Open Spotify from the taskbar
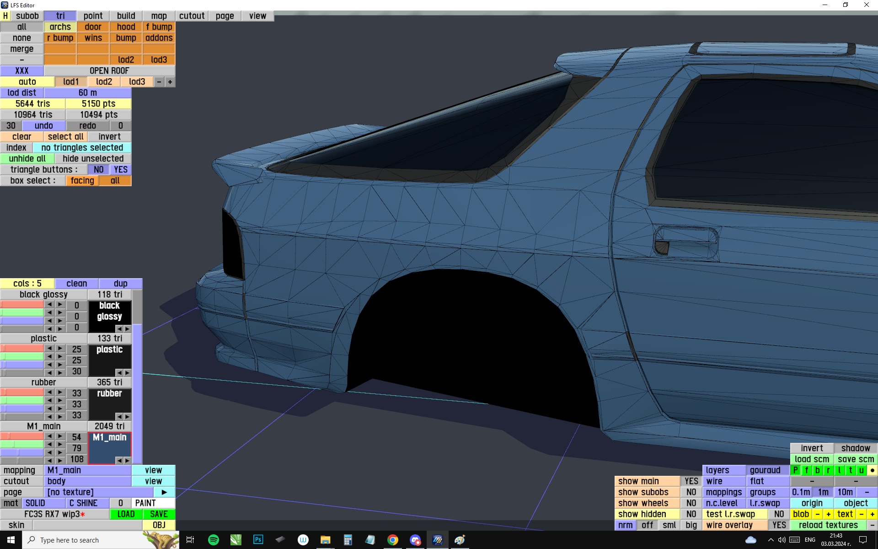The width and height of the screenshot is (878, 549). click(x=213, y=540)
